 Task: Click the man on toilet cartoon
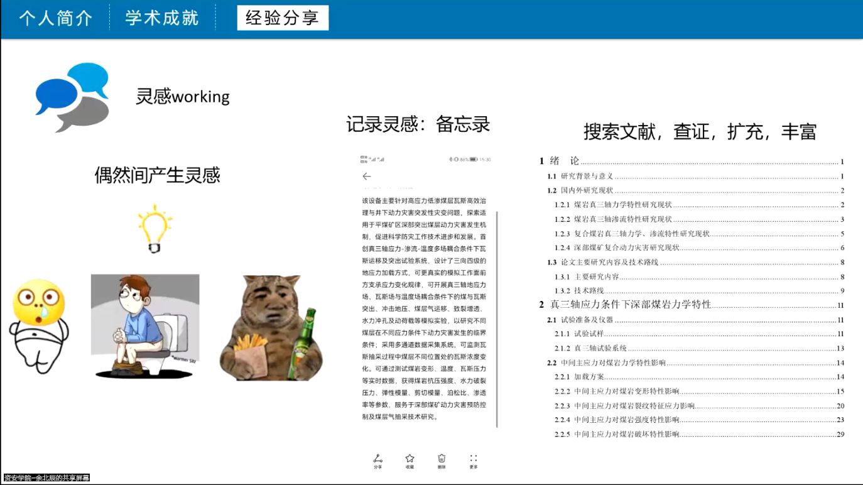coord(145,326)
